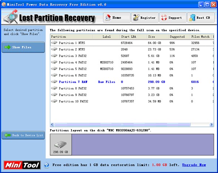This screenshot has width=218, height=173.
Task: Click the drive icon for Partition 6 FAT12
Action: pos(54,75)
